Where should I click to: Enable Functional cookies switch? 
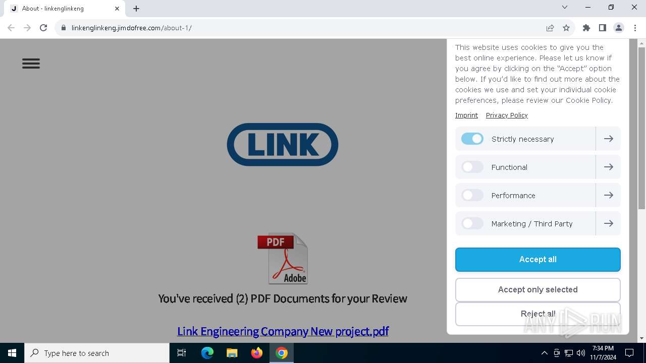[472, 167]
